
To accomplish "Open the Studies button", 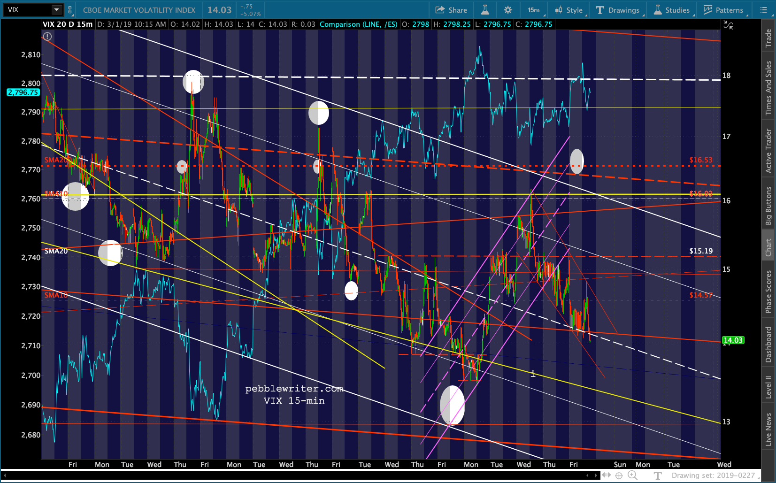I will 672,10.
